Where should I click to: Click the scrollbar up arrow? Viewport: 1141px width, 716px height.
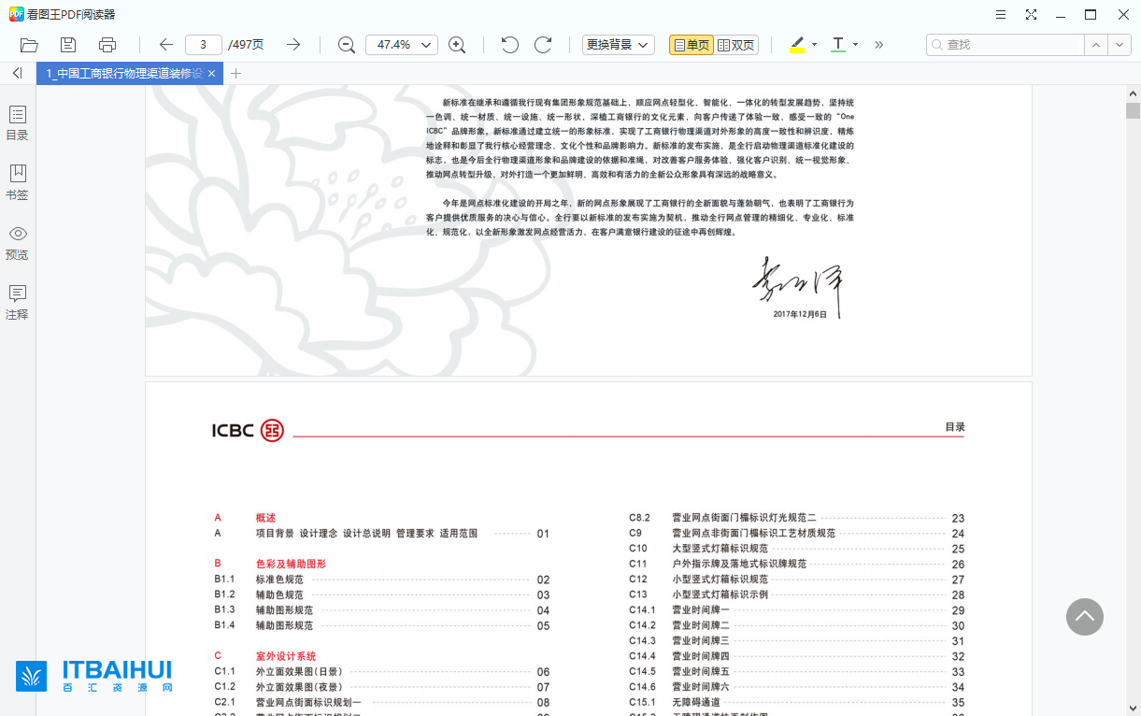[1133, 93]
